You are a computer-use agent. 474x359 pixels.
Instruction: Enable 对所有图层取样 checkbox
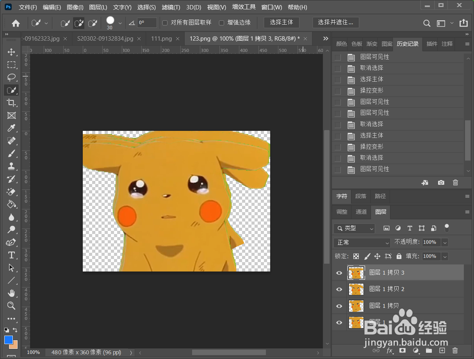pos(165,23)
